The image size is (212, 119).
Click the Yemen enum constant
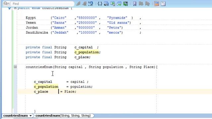(x=31, y=23)
